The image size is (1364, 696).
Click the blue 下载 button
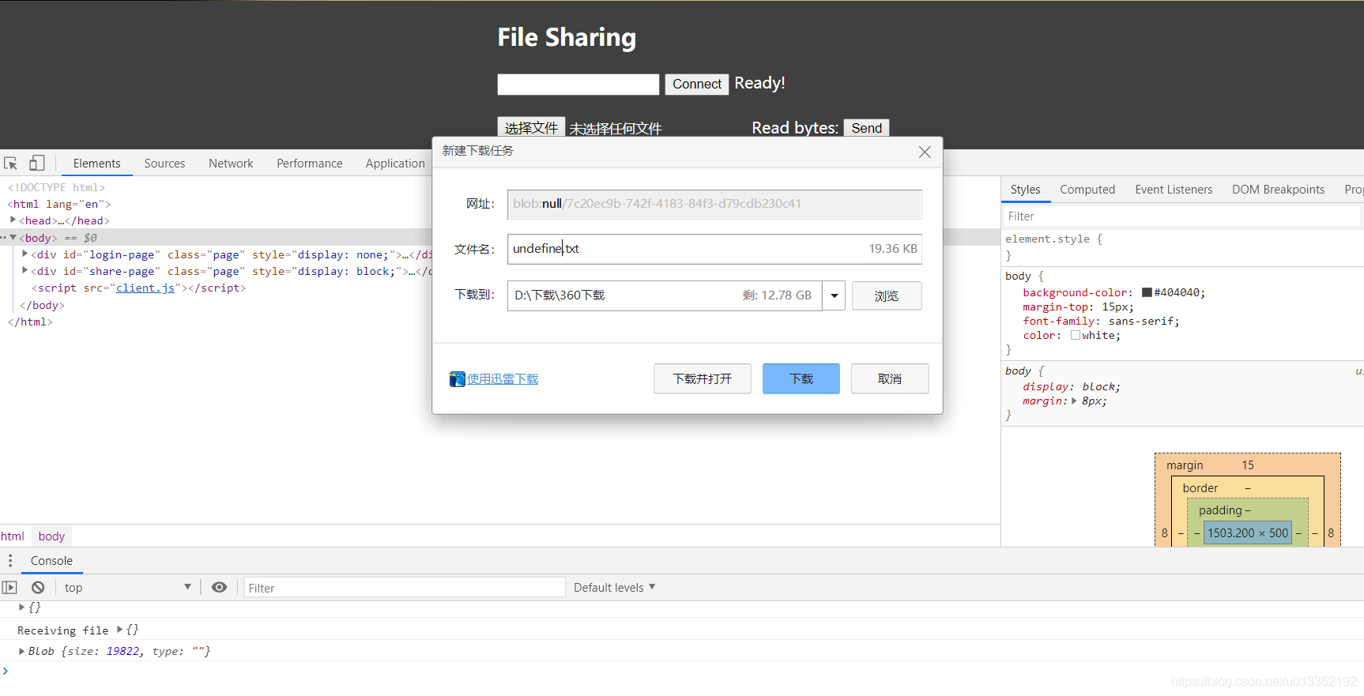point(801,378)
